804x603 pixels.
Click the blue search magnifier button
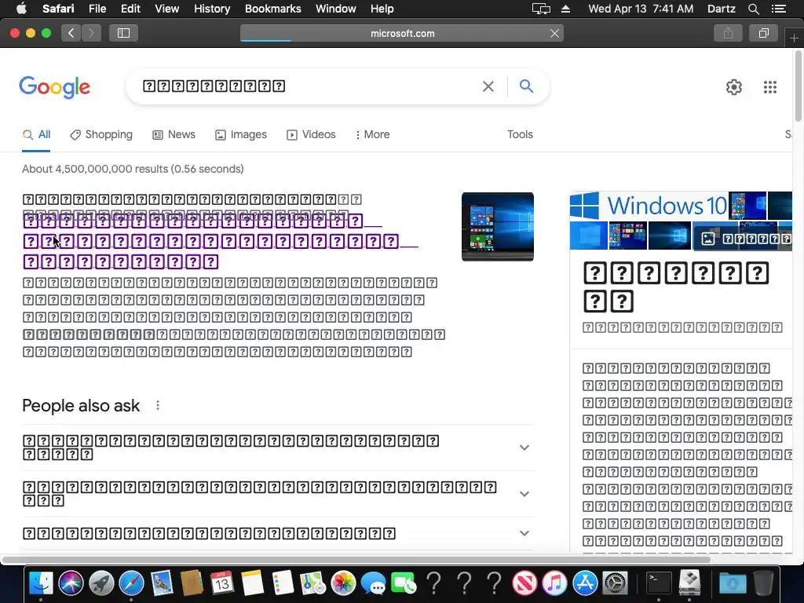[526, 86]
